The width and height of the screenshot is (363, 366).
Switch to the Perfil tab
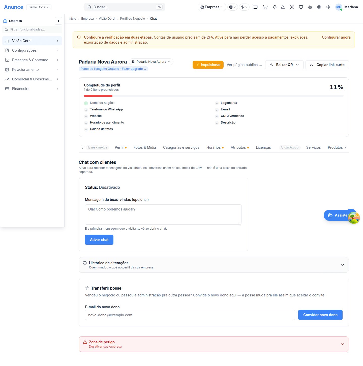click(120, 147)
